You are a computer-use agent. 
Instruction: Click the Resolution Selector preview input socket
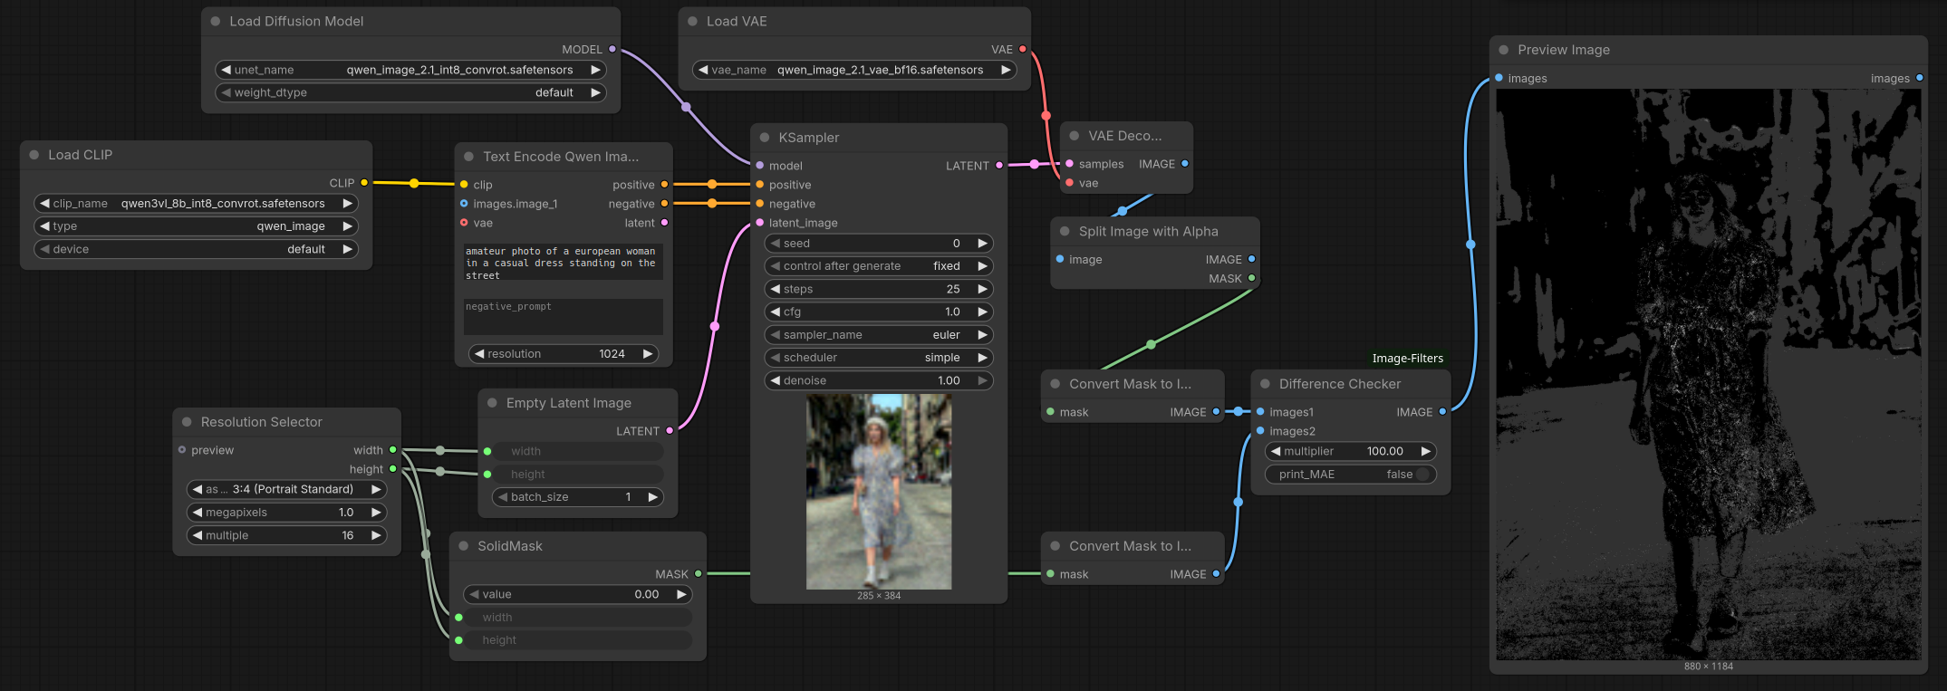[182, 450]
